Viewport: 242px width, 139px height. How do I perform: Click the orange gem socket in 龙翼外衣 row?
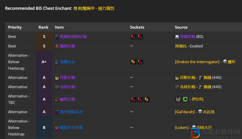(x=133, y=62)
